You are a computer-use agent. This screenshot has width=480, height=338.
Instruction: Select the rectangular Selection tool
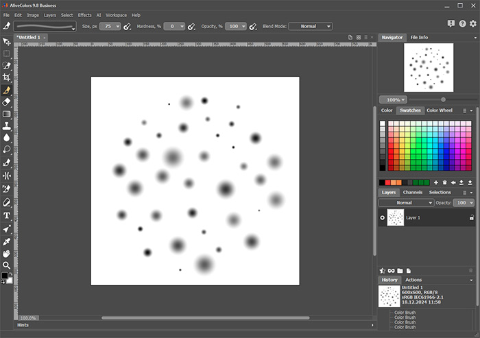click(6, 53)
